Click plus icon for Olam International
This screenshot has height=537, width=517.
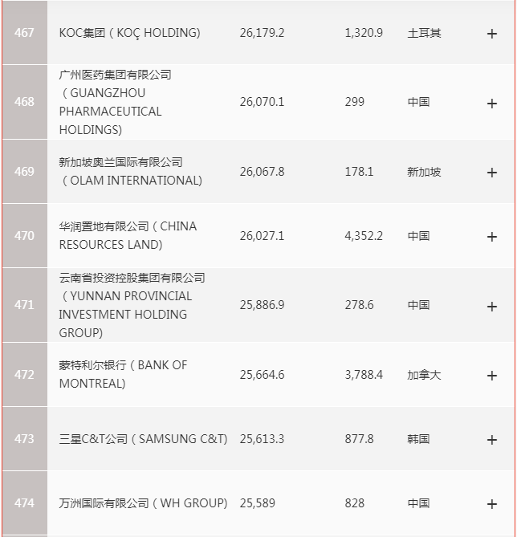click(492, 173)
